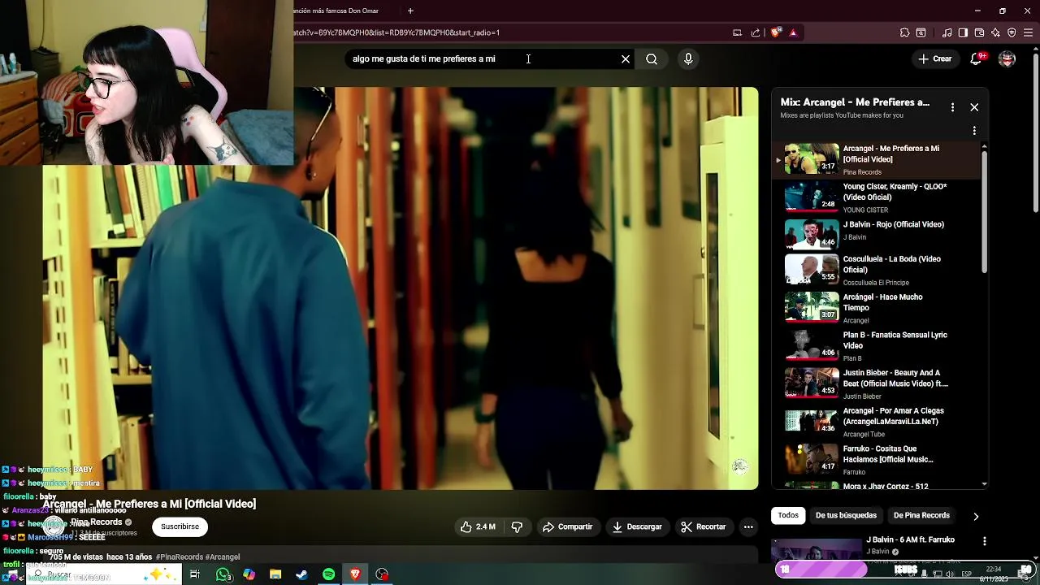Play 'Justin Bieber - Beauty And A Beat'
The height and width of the screenshot is (585, 1040).
(877, 383)
